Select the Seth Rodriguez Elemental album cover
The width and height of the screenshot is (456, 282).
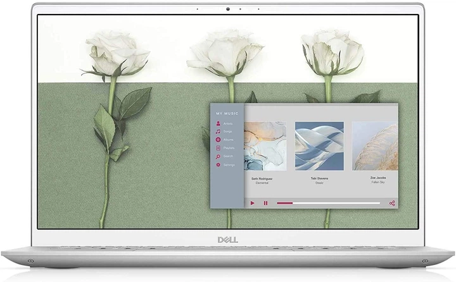[x=265, y=146]
